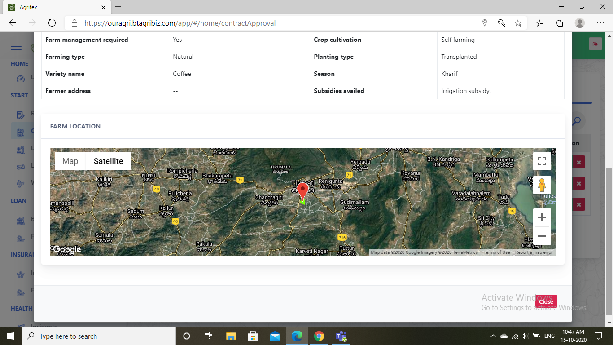The width and height of the screenshot is (613, 345).
Task: Add page to favorites star
Action: (x=518, y=23)
